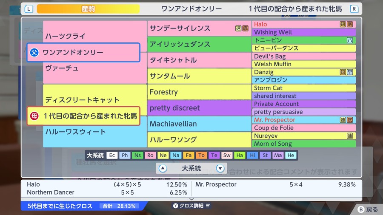The width and height of the screenshot is (383, 215).
Task: Expand the cross list chevron below table
Action: point(191,199)
